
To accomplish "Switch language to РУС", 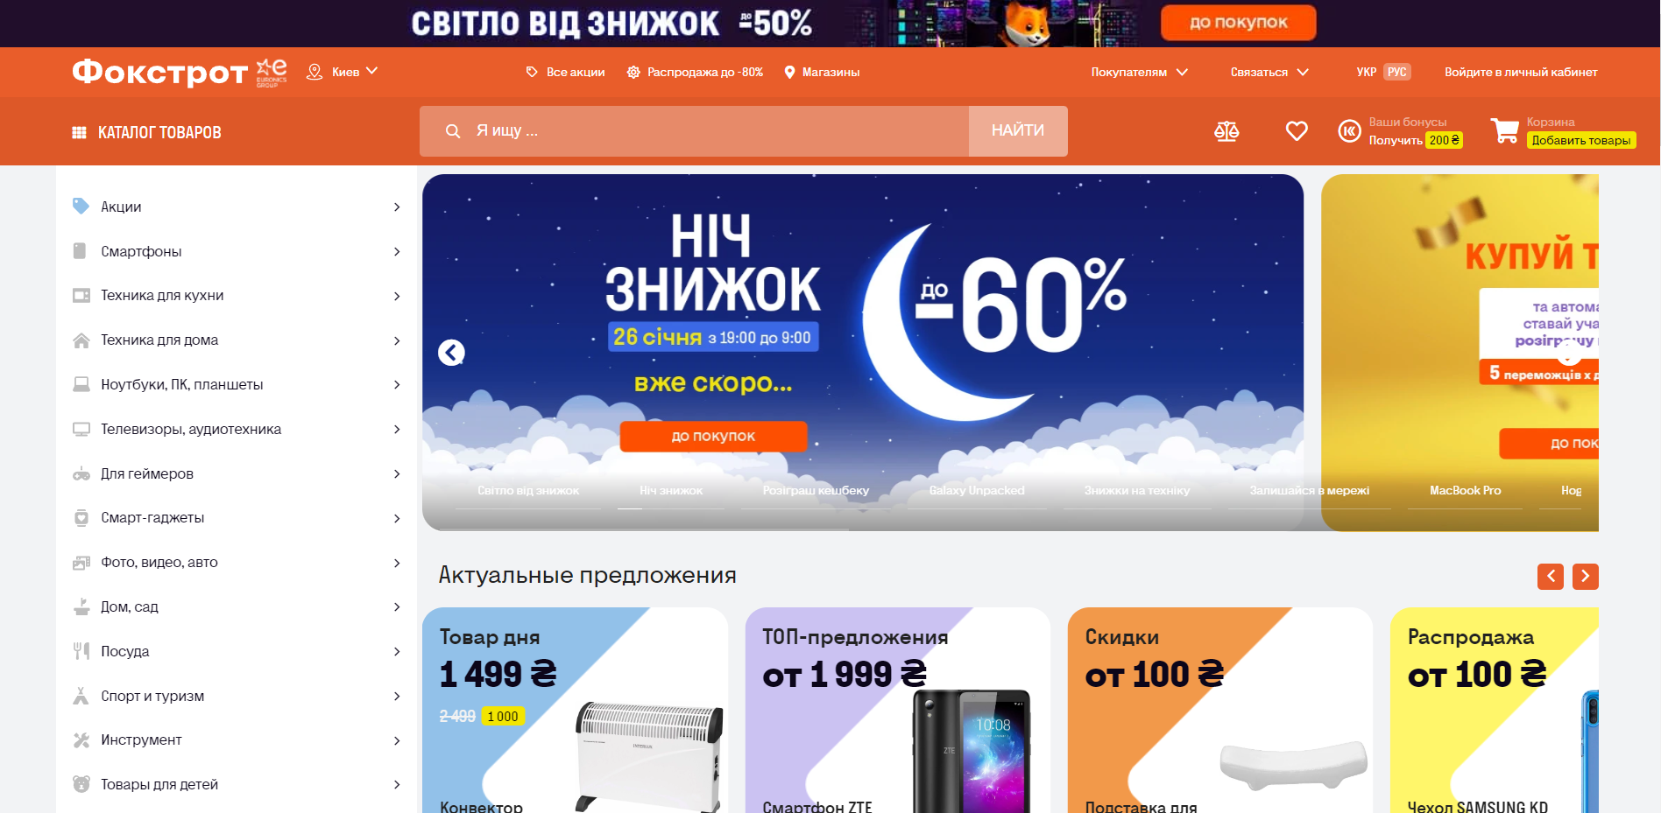I will [1396, 72].
